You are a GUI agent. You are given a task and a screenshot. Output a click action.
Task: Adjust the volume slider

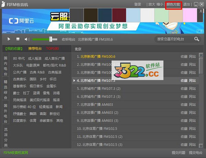[x=50, y=39]
